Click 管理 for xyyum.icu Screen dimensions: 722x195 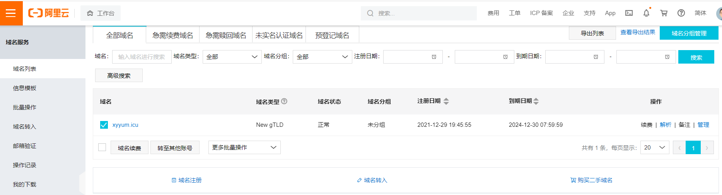703,125
